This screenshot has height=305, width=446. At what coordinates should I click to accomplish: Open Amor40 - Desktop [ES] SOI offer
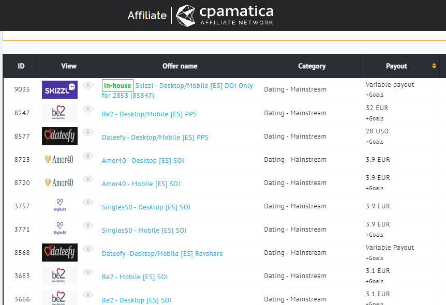[x=143, y=161]
